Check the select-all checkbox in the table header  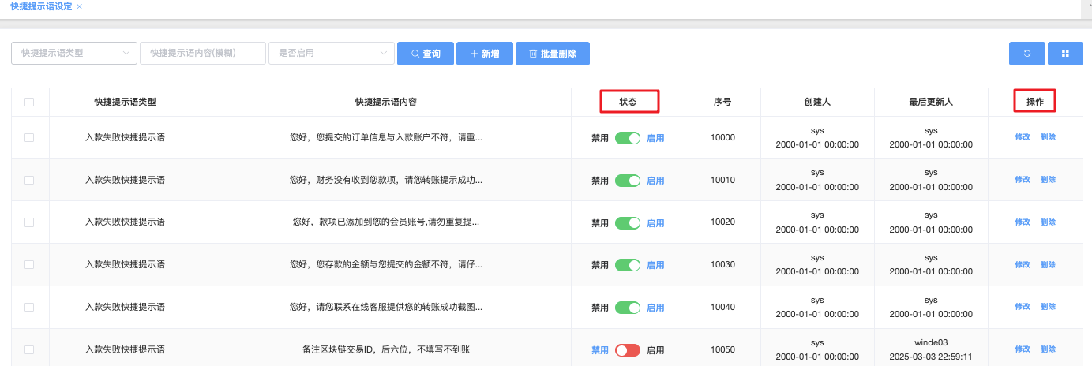[x=29, y=102]
